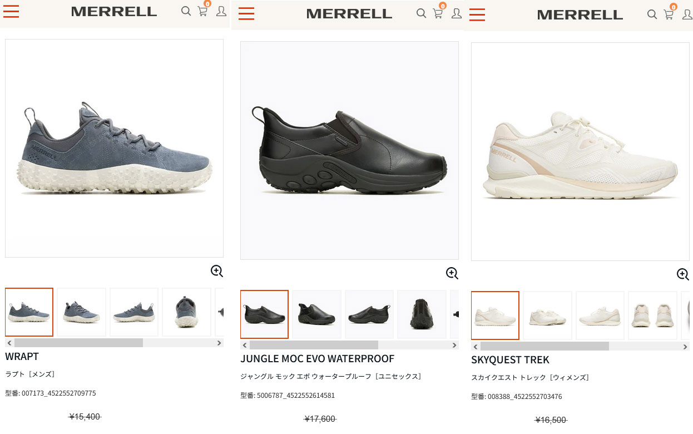The width and height of the screenshot is (693, 434).
Task: Open cart icon on Skyquest Trek page
Action: pos(669,14)
